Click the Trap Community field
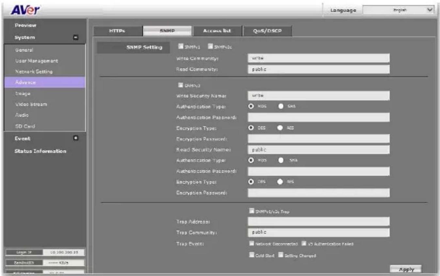Viewport: 440px width, 276px height. coord(319,232)
